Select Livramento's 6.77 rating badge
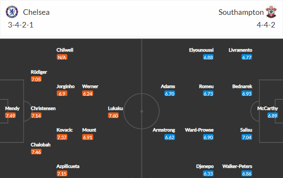The width and height of the screenshot is (283, 178). click(x=247, y=58)
